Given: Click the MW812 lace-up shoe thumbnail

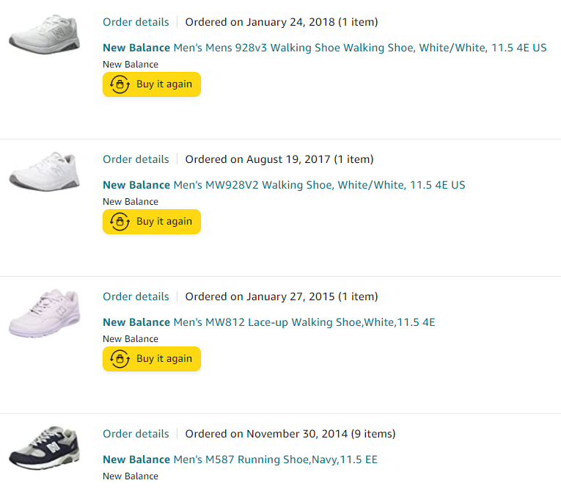Looking at the screenshot, I should click(44, 313).
